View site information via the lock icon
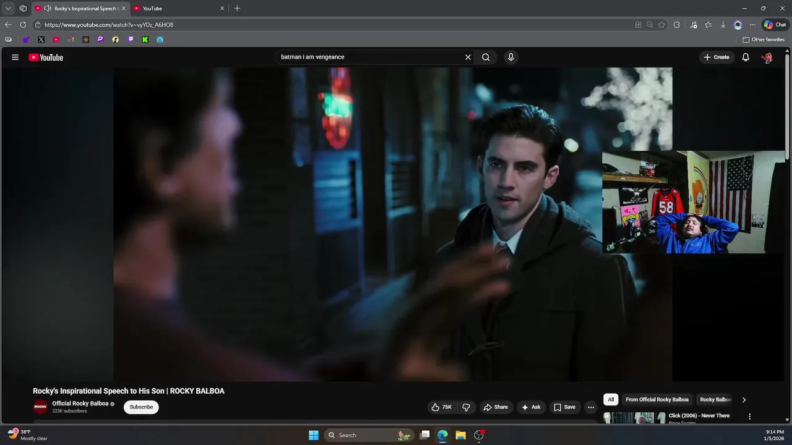This screenshot has width=792, height=445. (38, 25)
